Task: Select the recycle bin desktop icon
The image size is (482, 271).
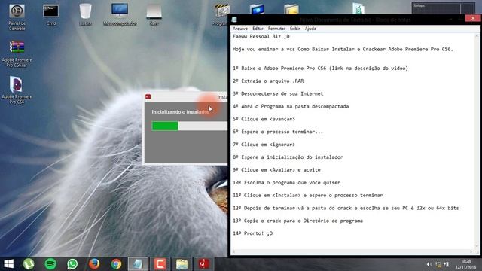Action: pos(85,15)
